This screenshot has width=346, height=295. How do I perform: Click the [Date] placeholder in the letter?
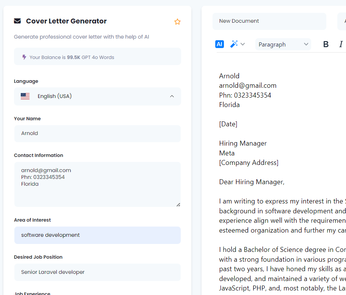228,124
